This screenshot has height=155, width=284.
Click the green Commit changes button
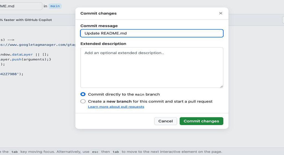[x=201, y=121]
